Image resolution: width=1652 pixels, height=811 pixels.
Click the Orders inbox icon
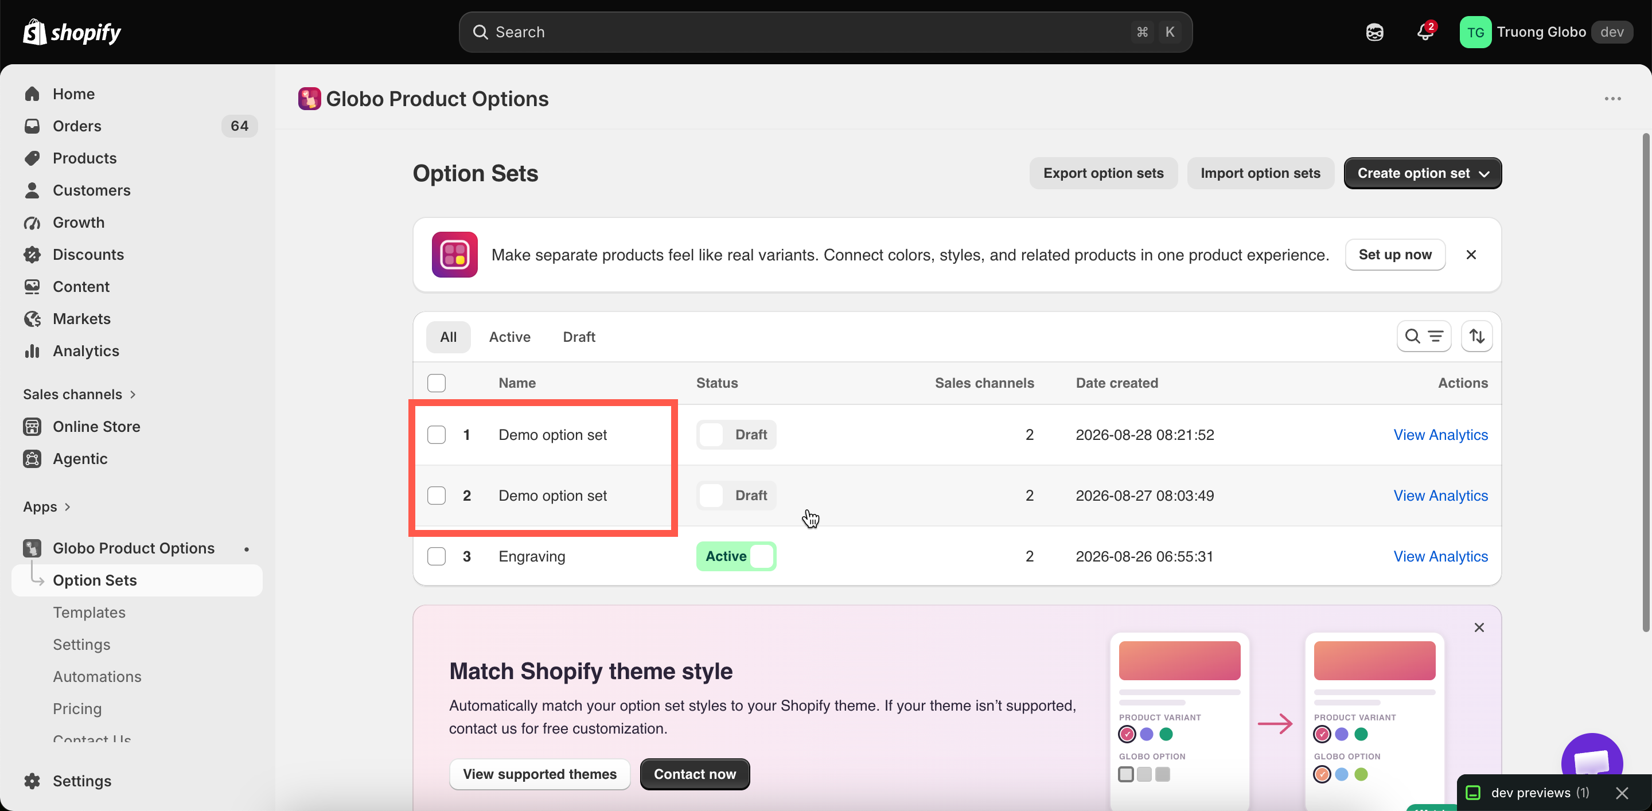tap(32, 126)
